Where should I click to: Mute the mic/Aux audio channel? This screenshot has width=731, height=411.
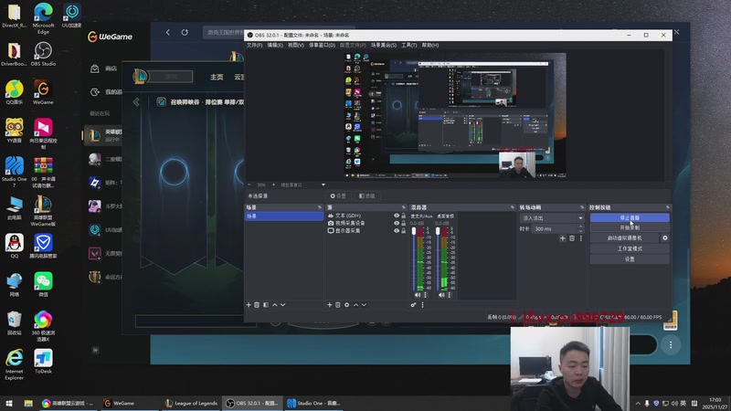(418, 295)
